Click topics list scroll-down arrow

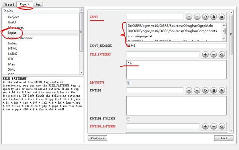pos(81,72)
